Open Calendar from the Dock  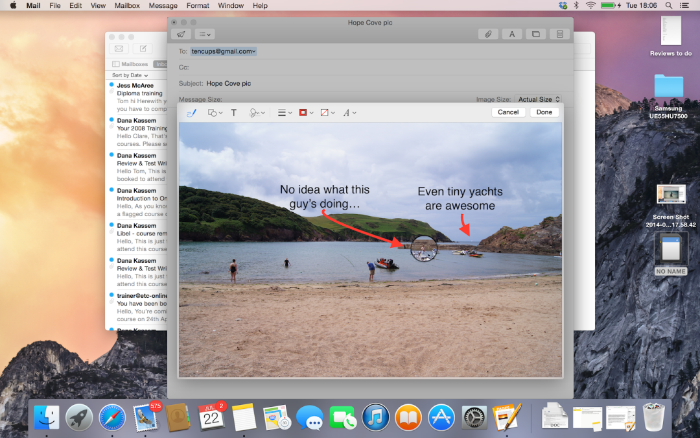[x=211, y=417]
